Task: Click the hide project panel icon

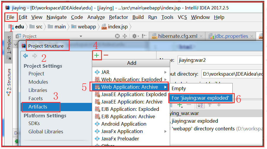Action: point(144,36)
